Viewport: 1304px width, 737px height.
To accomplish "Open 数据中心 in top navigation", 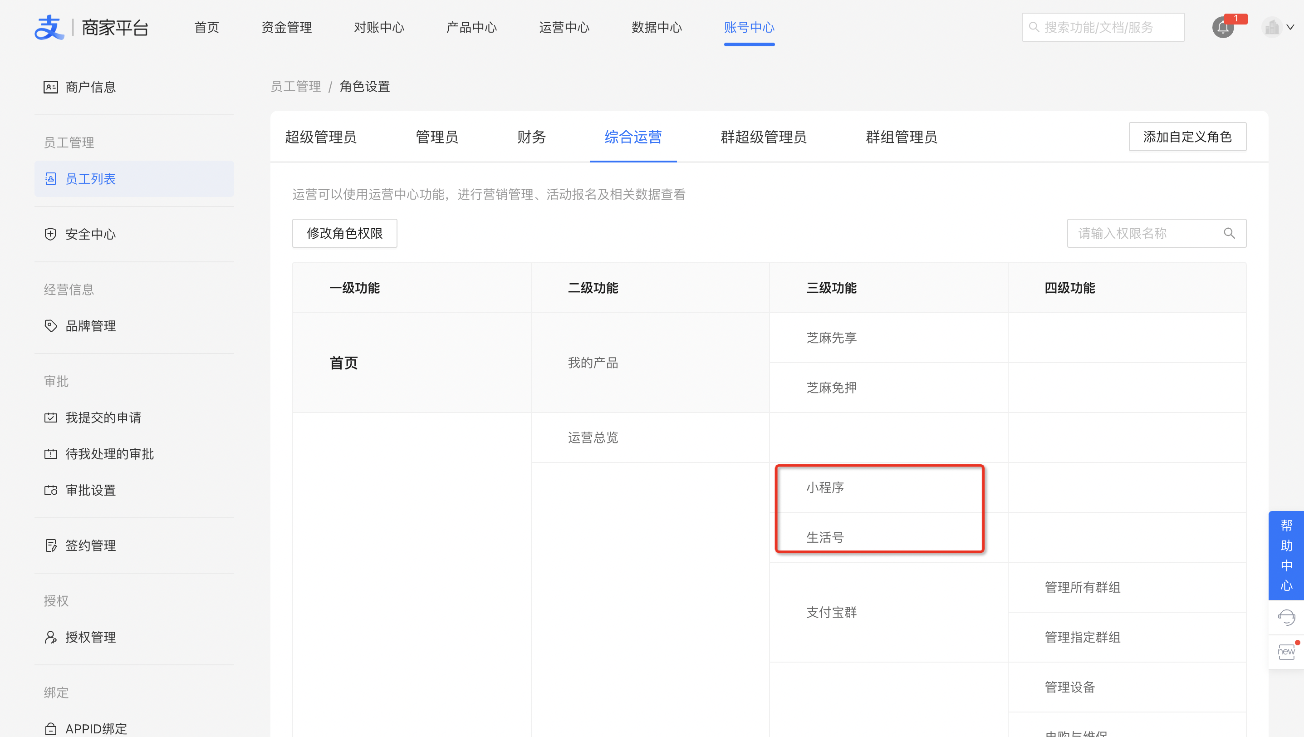I will tap(657, 27).
